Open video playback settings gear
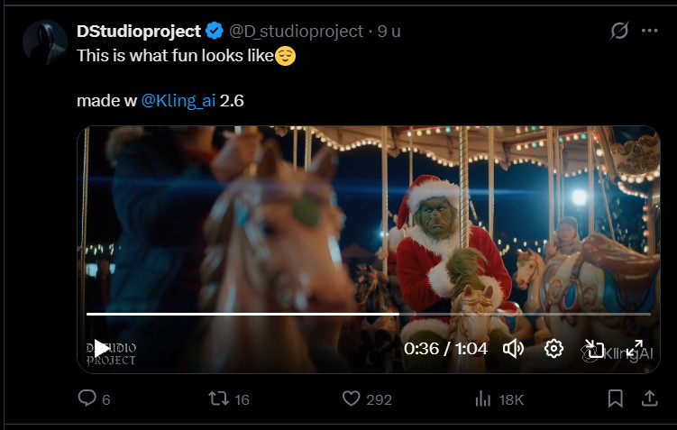 pyautogui.click(x=554, y=349)
